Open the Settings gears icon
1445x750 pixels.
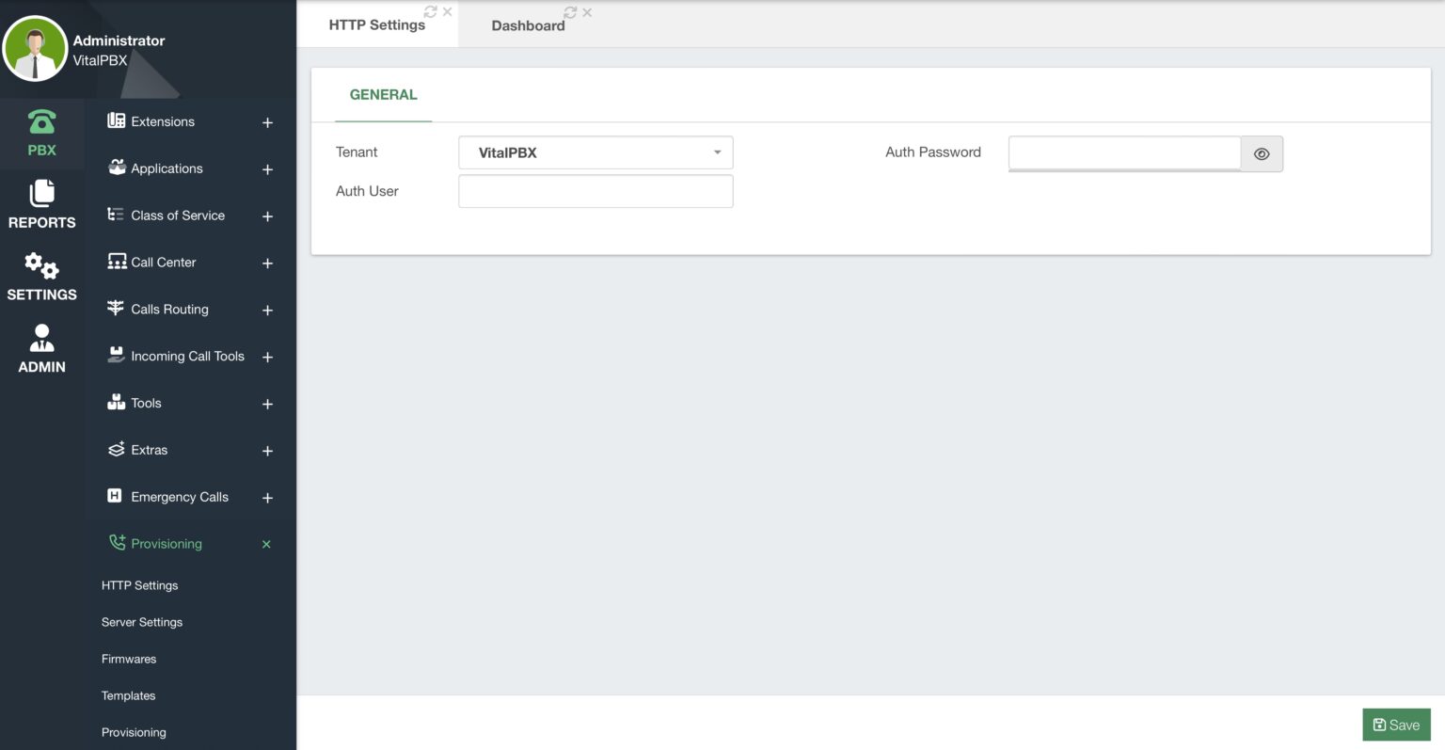pos(41,265)
